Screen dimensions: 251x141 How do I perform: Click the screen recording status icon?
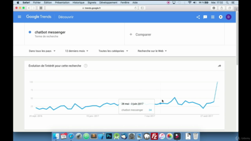pos(168,3)
